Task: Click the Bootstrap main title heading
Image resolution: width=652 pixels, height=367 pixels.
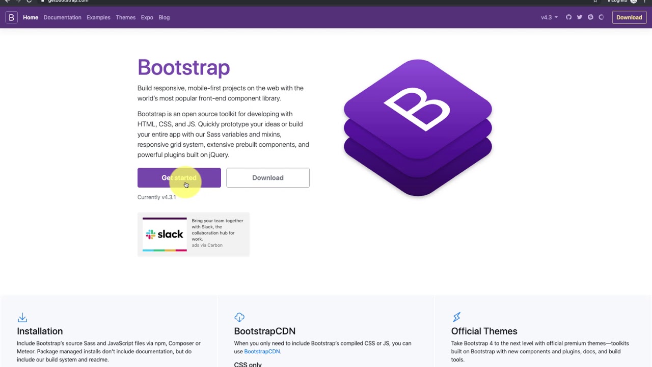Action: tap(183, 68)
